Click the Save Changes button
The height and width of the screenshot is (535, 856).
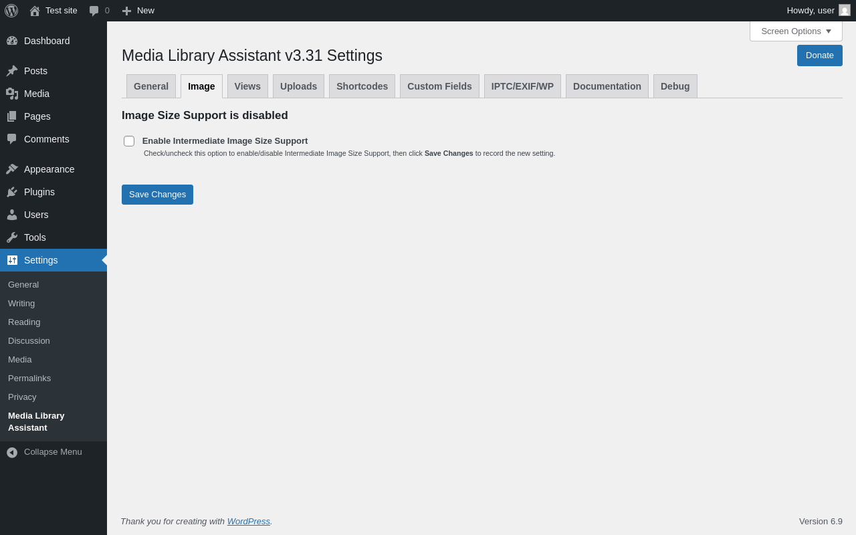tap(157, 195)
